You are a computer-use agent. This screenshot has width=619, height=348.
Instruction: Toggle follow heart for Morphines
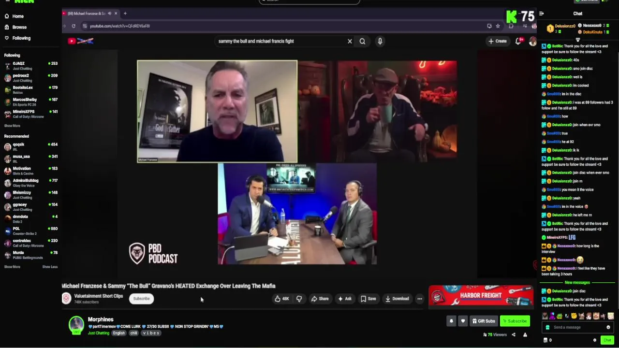point(463,321)
